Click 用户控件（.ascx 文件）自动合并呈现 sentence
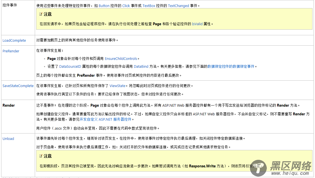Screen dimensions: 315x178 (x=98, y=128)
